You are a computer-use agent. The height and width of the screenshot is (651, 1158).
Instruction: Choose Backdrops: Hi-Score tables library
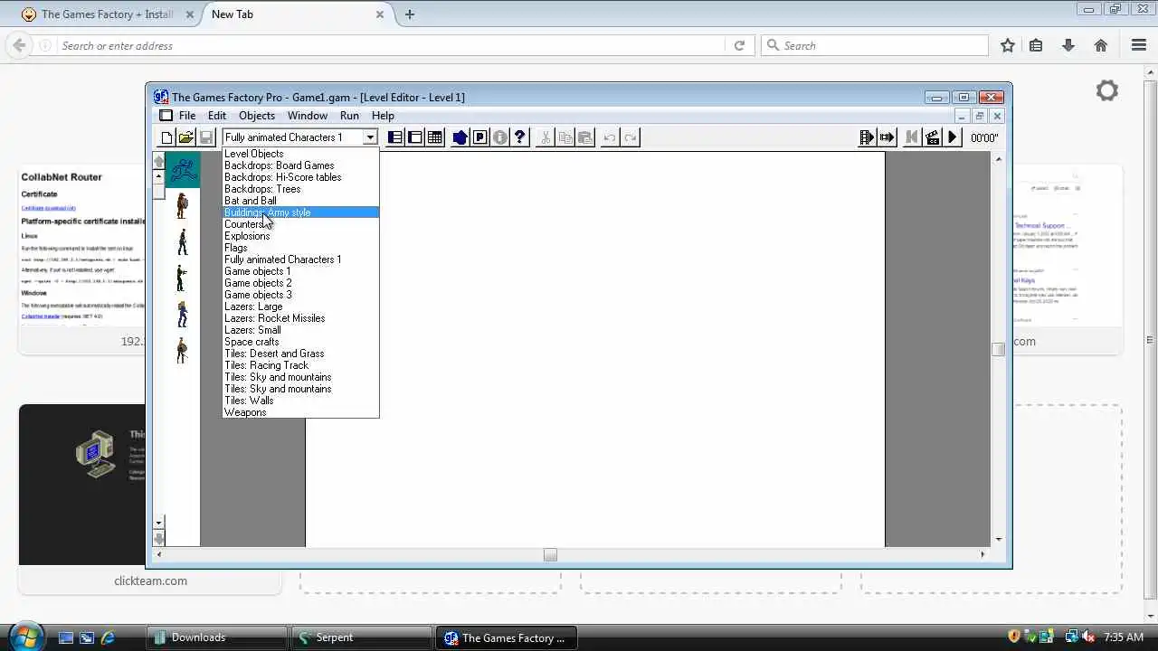(300, 177)
